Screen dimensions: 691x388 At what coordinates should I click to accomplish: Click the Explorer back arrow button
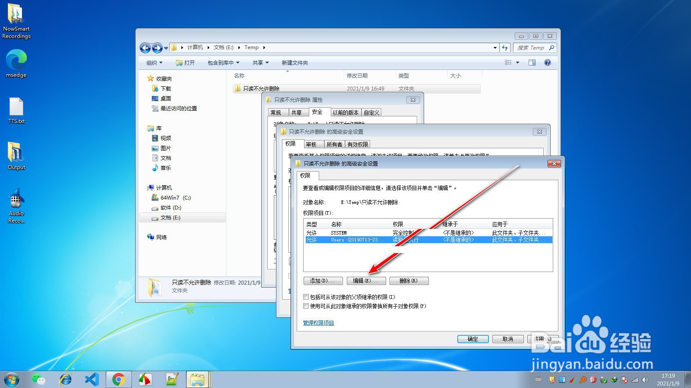pos(146,48)
